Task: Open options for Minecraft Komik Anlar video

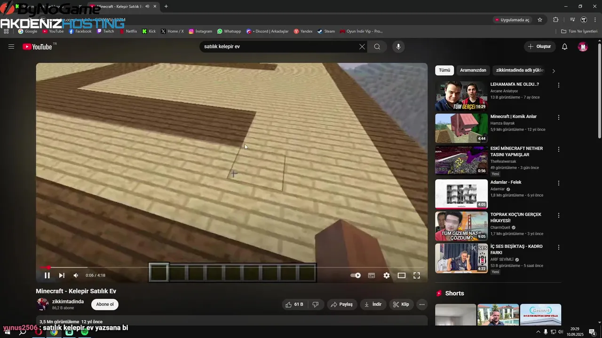Action: pyautogui.click(x=559, y=117)
